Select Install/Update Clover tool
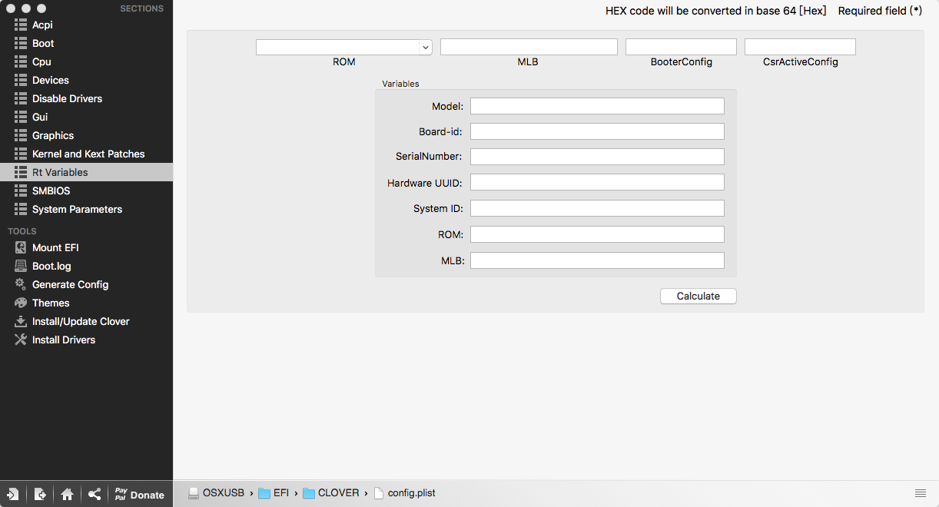This screenshot has height=507, width=939. (80, 321)
